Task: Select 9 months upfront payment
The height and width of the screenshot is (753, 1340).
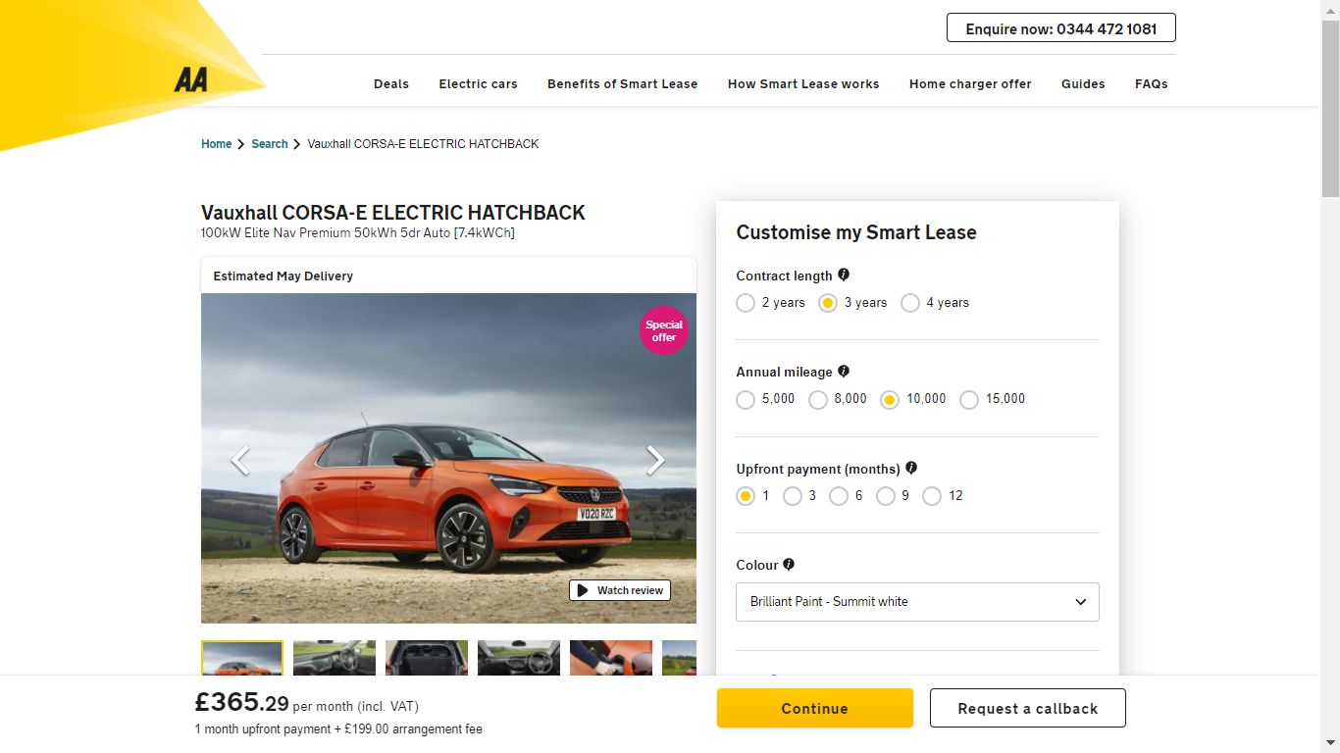Action: (x=886, y=496)
